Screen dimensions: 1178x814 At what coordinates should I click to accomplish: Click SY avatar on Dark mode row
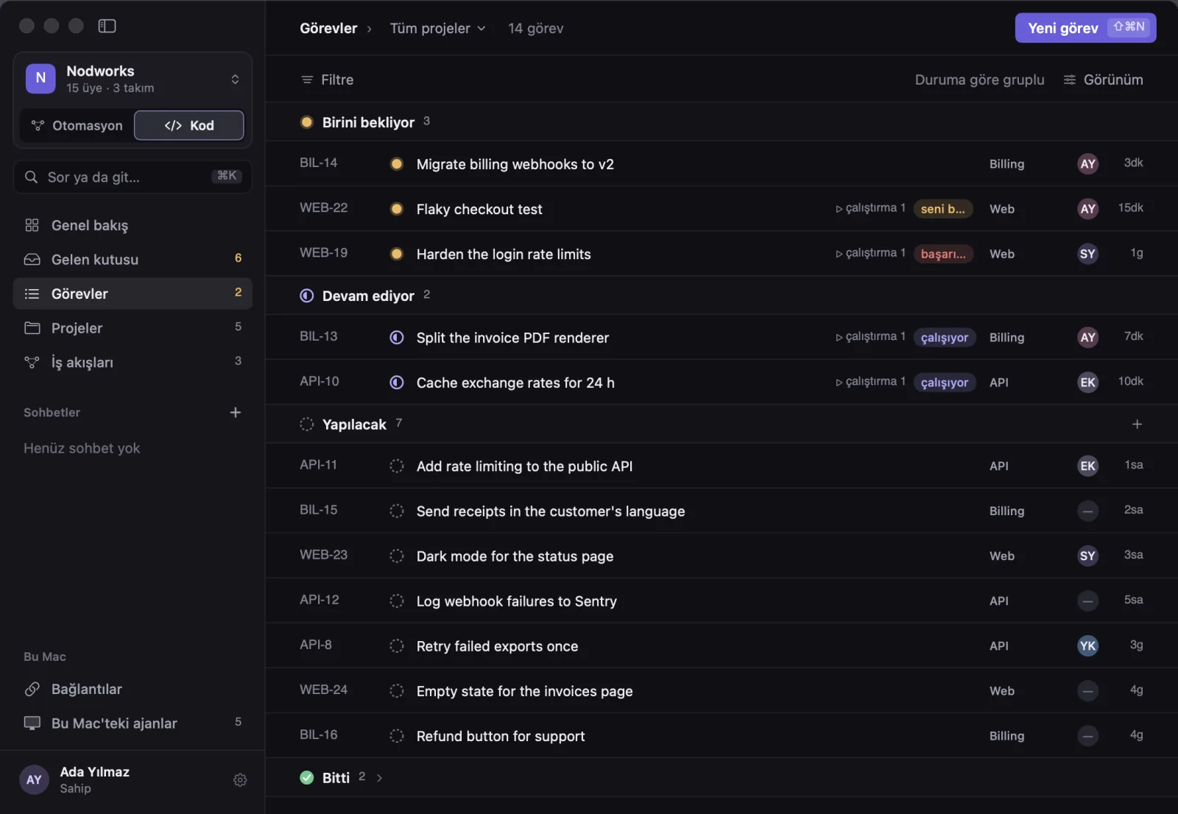tap(1087, 556)
